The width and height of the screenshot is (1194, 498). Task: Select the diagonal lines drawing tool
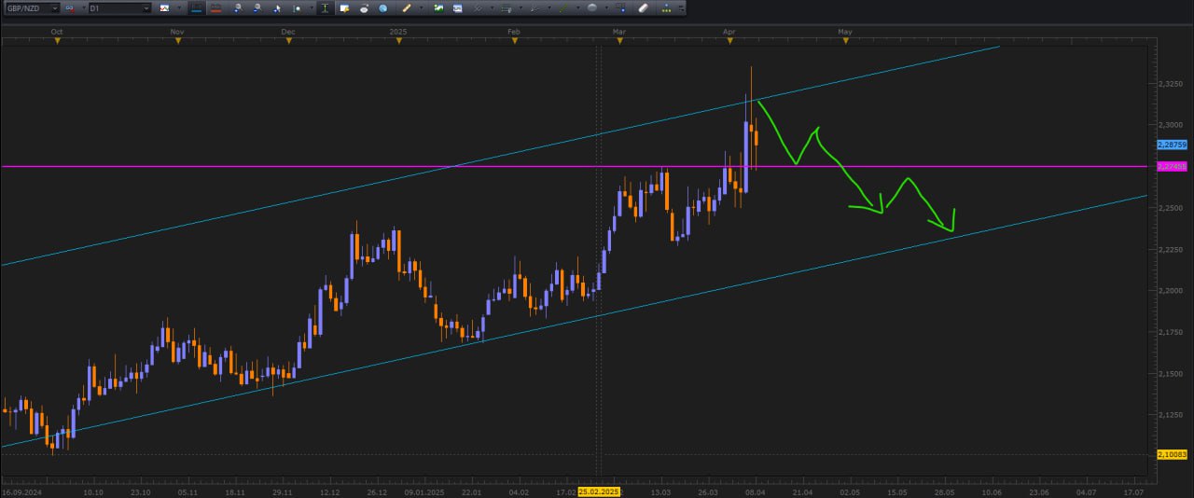[x=478, y=8]
